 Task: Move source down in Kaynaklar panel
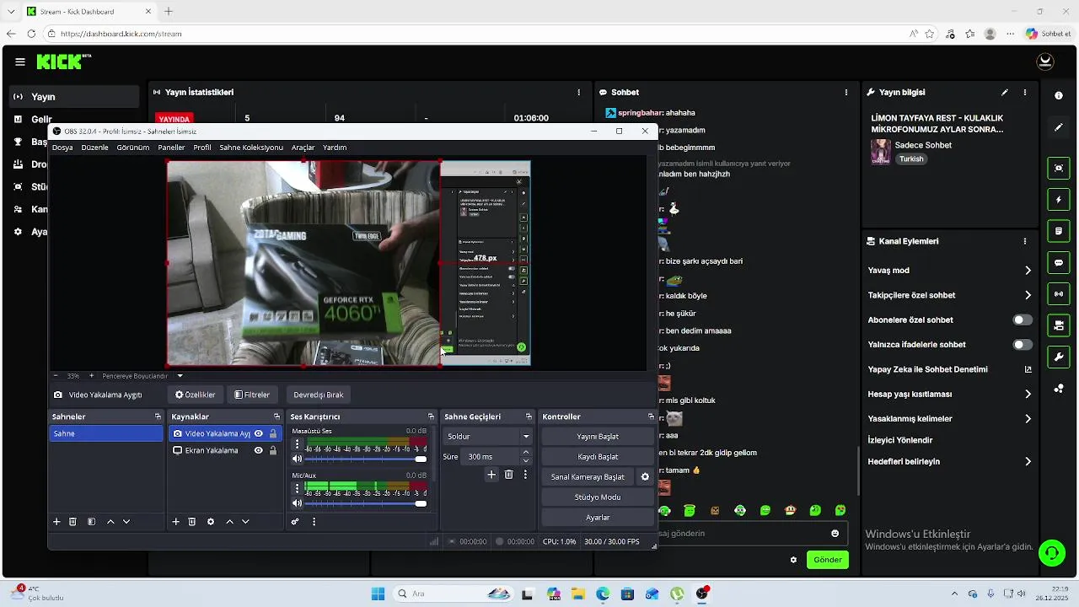pyautogui.click(x=245, y=522)
